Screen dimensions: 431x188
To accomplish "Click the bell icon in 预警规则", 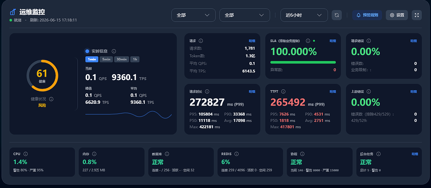I will coord(358,15).
